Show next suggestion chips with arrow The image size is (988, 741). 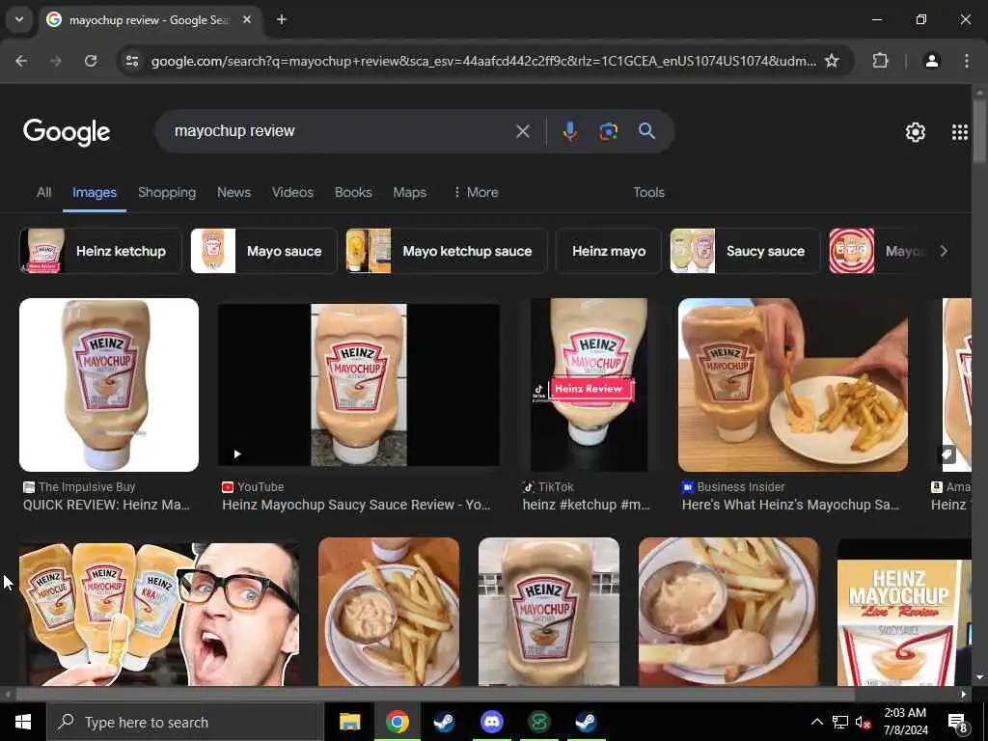click(x=944, y=251)
